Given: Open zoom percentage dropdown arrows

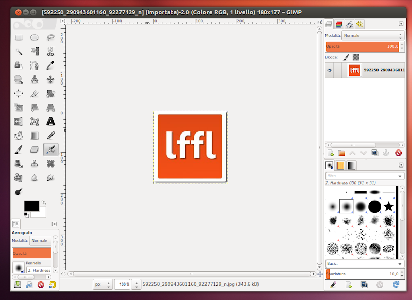Looking at the screenshot, I should click(136, 284).
